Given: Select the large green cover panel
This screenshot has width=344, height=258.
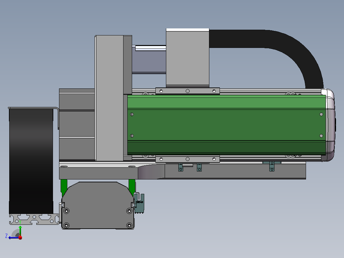Looking at the screenshot, I should 227,125.
